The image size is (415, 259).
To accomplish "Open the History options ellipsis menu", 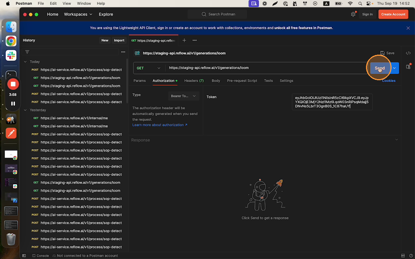I will coord(123,52).
